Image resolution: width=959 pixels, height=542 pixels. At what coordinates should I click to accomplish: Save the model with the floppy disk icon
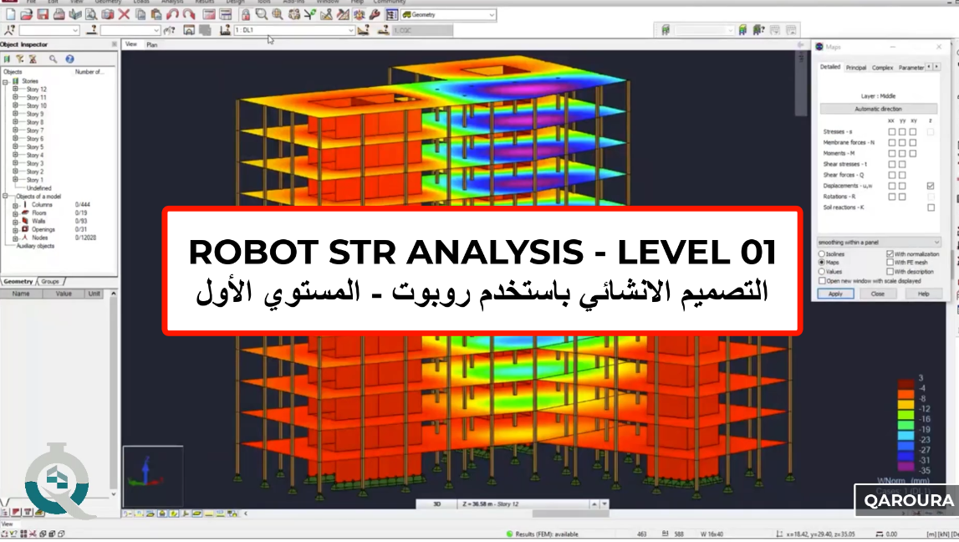pyautogui.click(x=43, y=15)
